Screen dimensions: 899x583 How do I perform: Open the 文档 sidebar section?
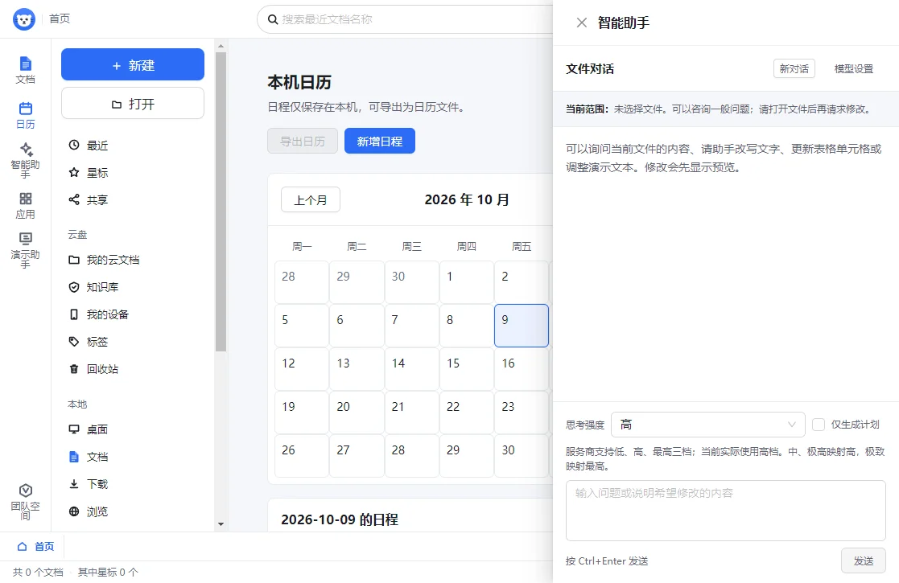(25, 70)
